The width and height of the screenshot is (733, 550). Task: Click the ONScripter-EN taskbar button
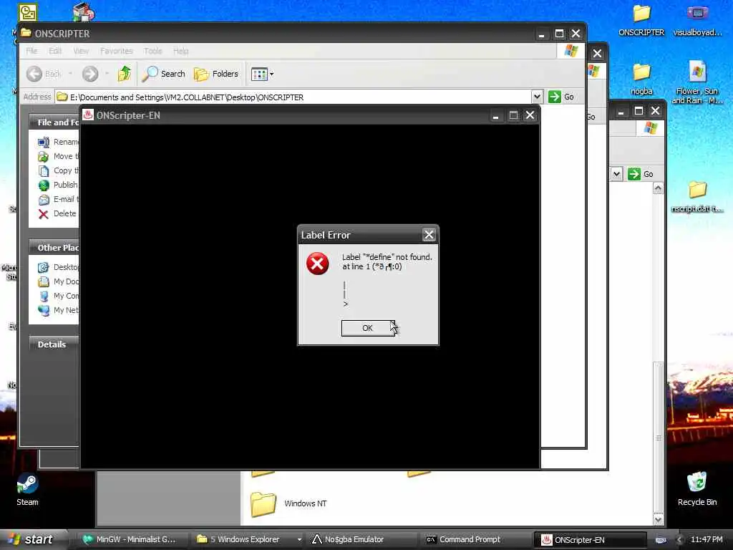(x=590, y=540)
